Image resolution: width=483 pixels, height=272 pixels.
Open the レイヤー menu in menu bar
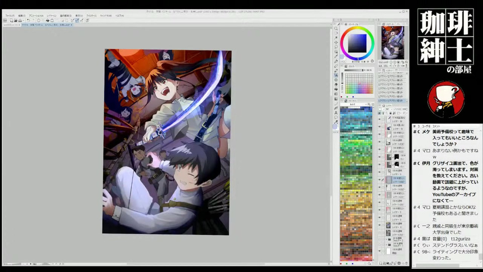tap(51, 16)
